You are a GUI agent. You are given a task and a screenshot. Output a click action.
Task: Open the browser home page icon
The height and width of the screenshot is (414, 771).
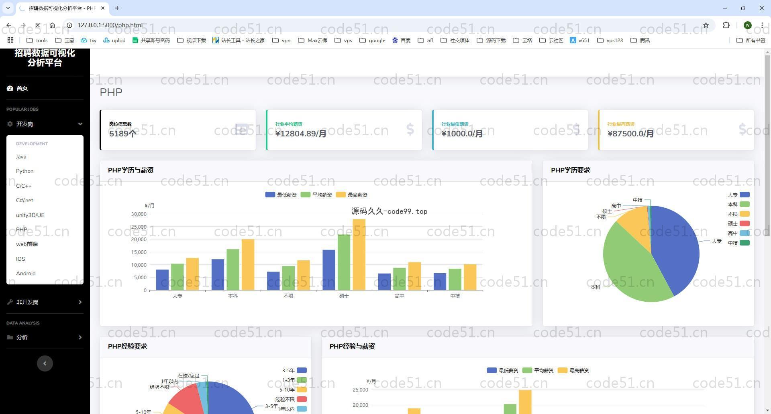pyautogui.click(x=52, y=25)
